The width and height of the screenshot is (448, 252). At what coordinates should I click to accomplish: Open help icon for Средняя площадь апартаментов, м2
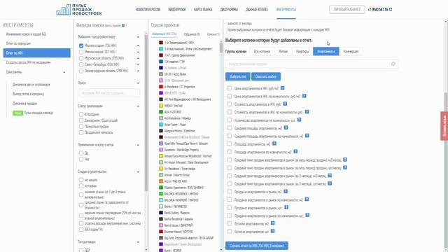point(286,127)
